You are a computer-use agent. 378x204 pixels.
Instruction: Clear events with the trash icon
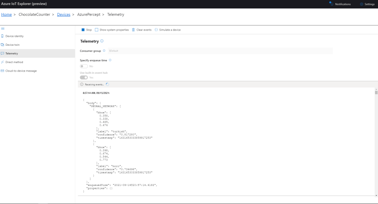click(x=134, y=30)
